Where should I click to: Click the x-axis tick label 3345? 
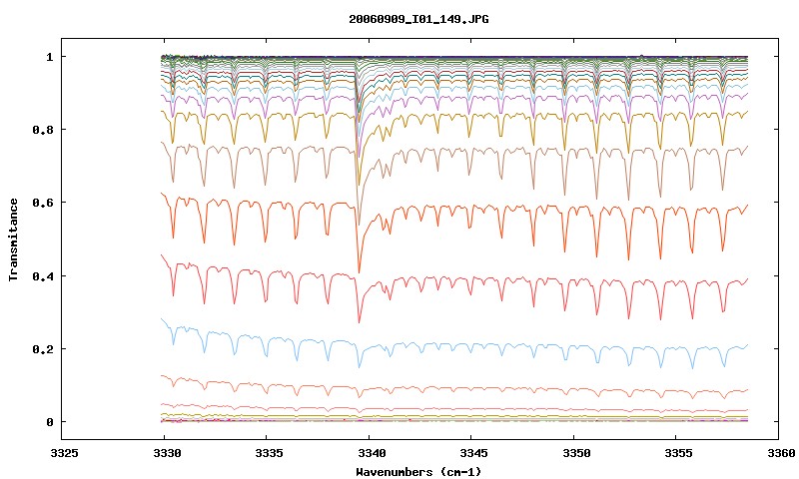(473, 453)
